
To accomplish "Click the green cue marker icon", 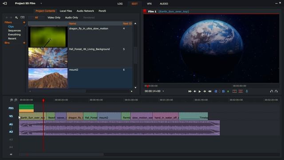I will (228, 91).
